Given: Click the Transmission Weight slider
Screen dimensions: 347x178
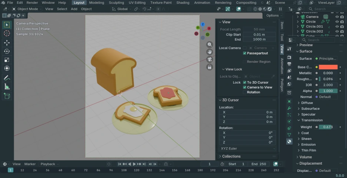Looking at the screenshot, I should (328, 127).
